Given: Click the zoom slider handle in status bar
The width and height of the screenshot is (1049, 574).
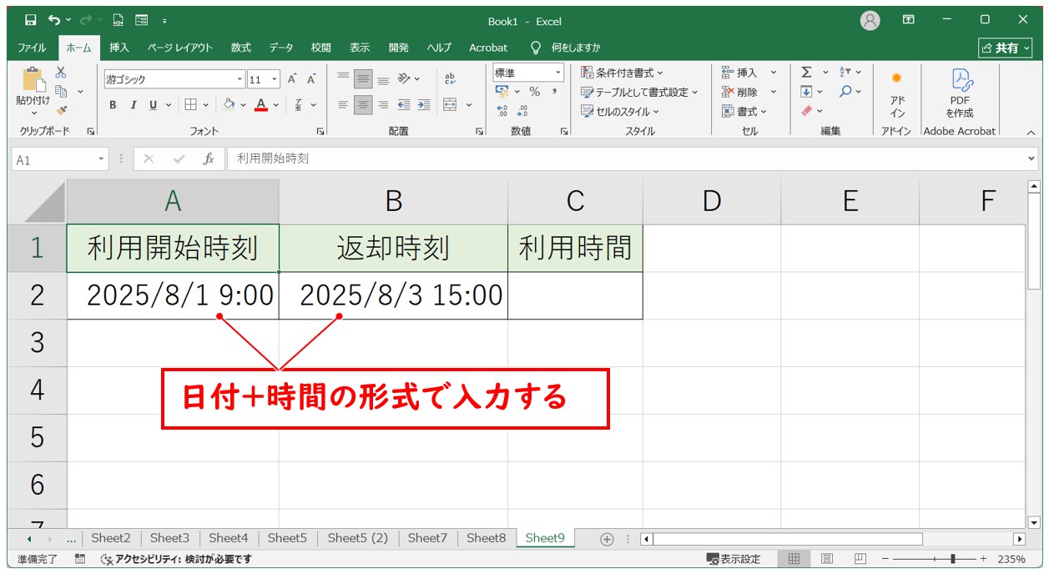Looking at the screenshot, I should [952, 559].
